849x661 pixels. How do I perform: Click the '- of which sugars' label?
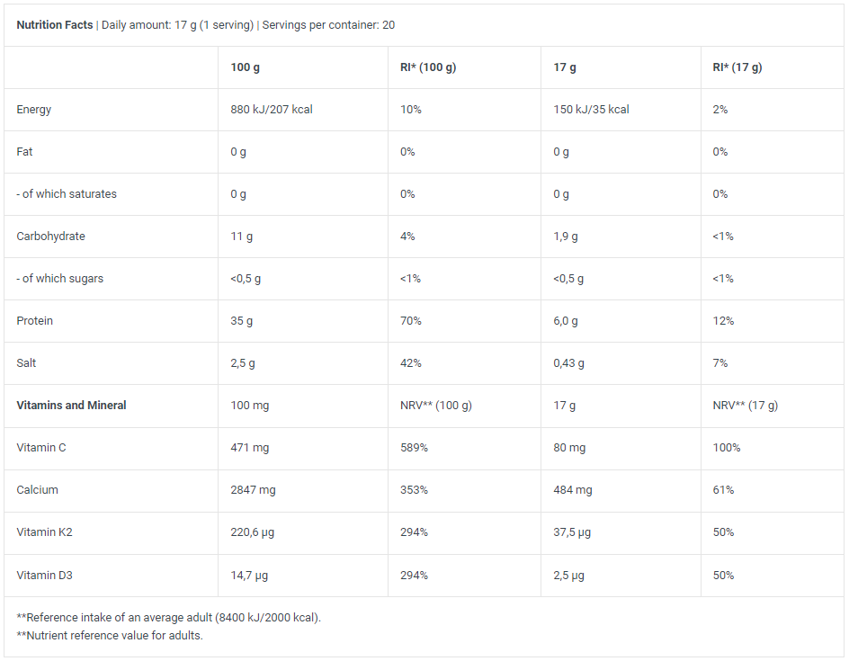(x=59, y=278)
